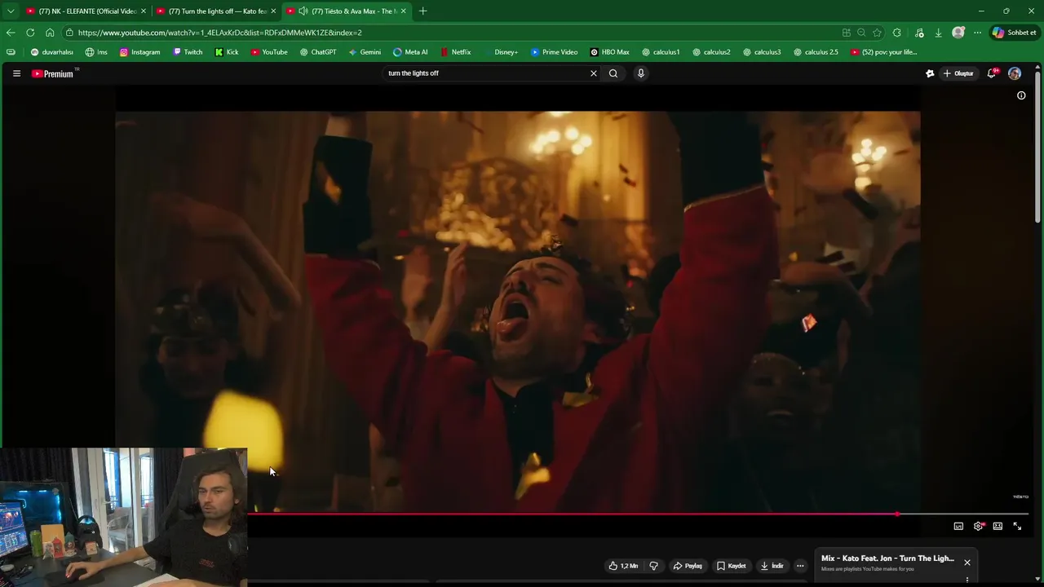Like the video (1,2 Mn)
Image resolution: width=1044 pixels, height=587 pixels.
tap(623, 566)
